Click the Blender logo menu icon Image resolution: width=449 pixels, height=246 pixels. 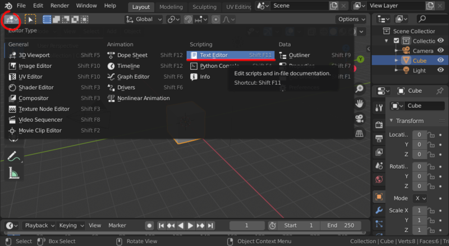click(8, 6)
